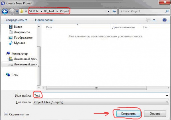This screenshot has width=171, height=120.
Task: Click the Компьютер monitor icon
Action: point(8,54)
